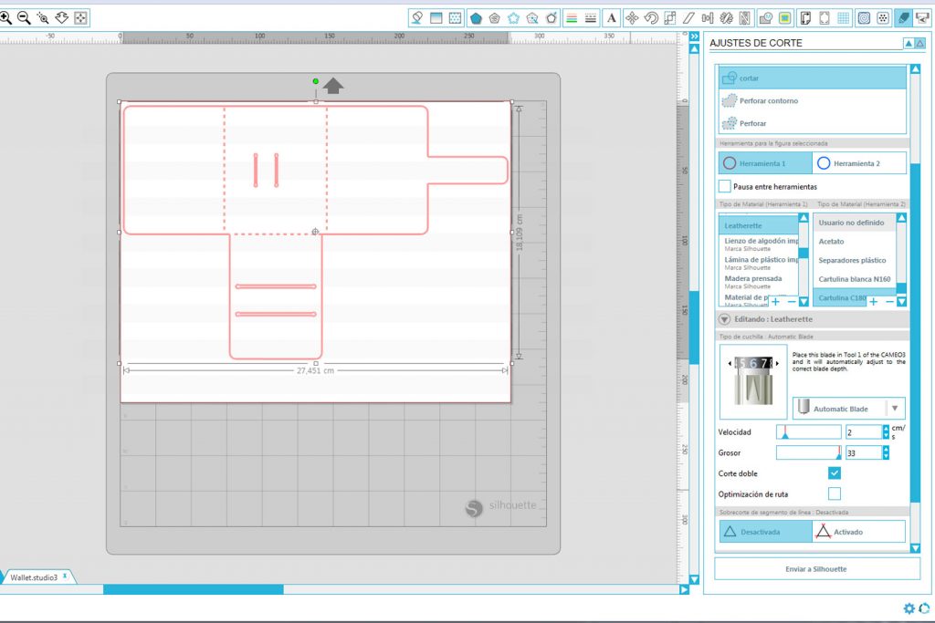
Task: Select Leatherette material type
Action: point(759,225)
